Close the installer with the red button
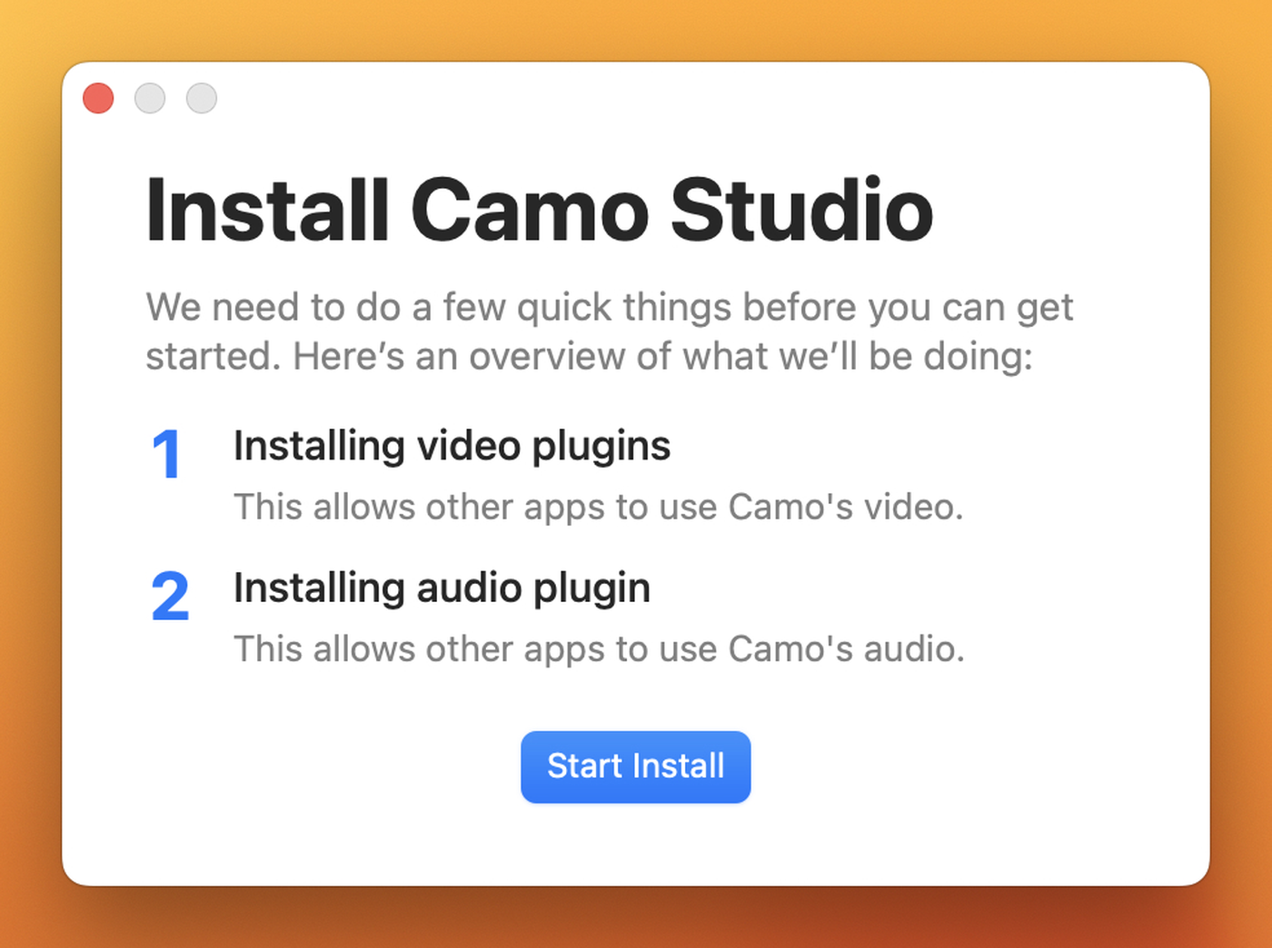Screen dimensions: 1272x948 (98, 98)
